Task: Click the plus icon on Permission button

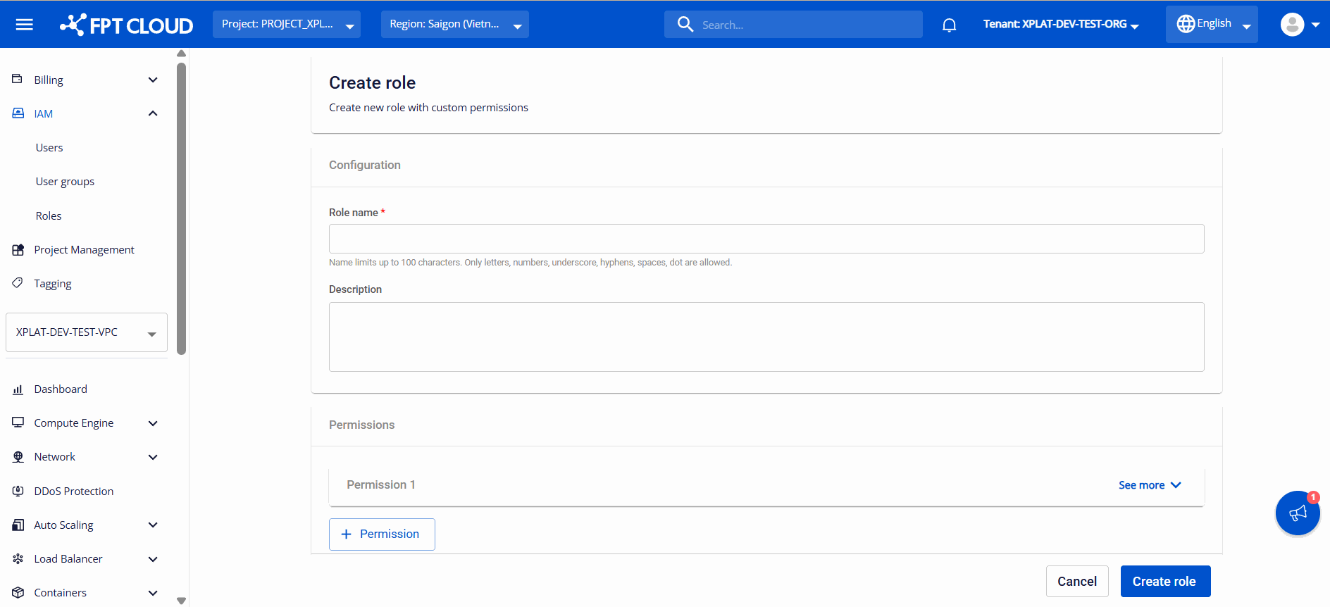Action: pos(346,534)
